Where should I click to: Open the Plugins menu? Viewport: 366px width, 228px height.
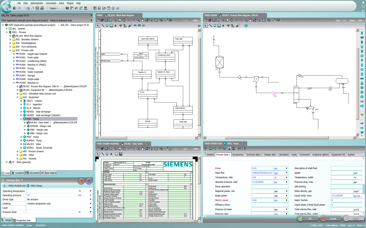tap(70, 3)
